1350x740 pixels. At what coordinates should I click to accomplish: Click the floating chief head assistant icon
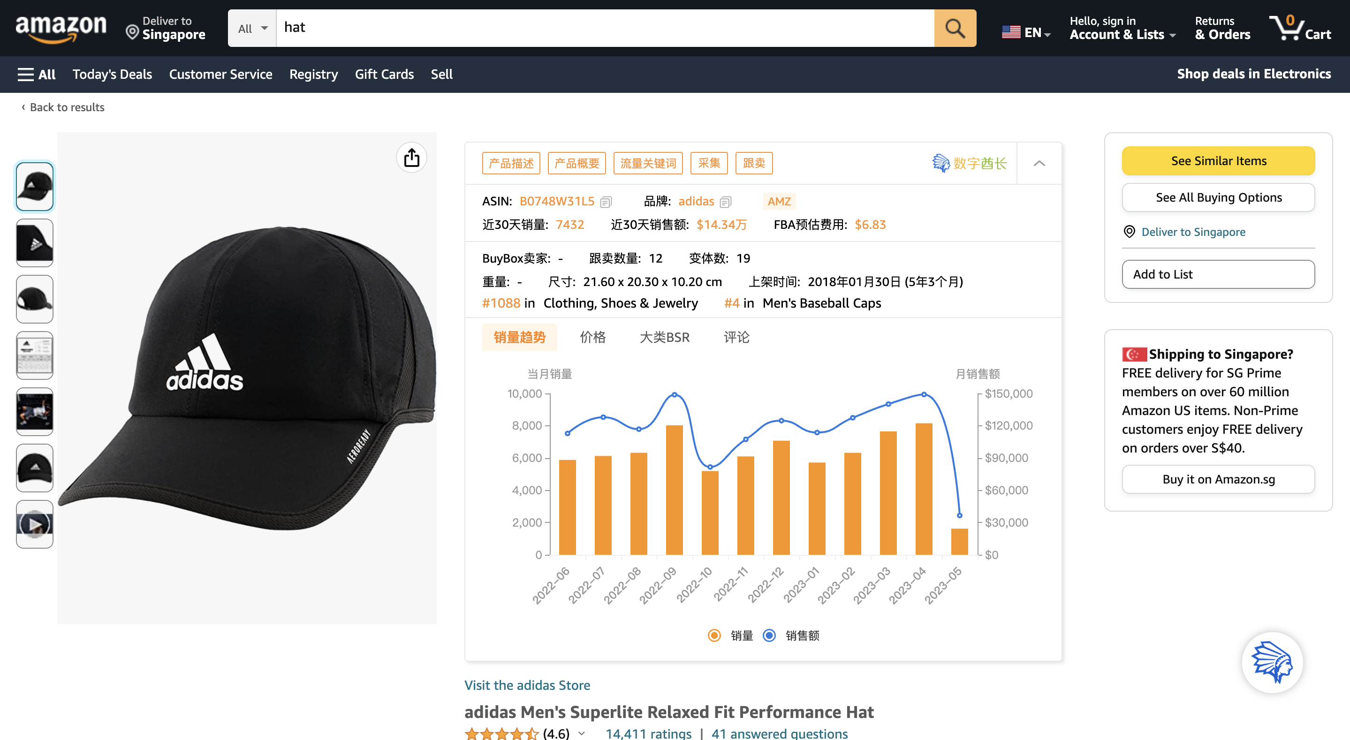pos(1272,663)
